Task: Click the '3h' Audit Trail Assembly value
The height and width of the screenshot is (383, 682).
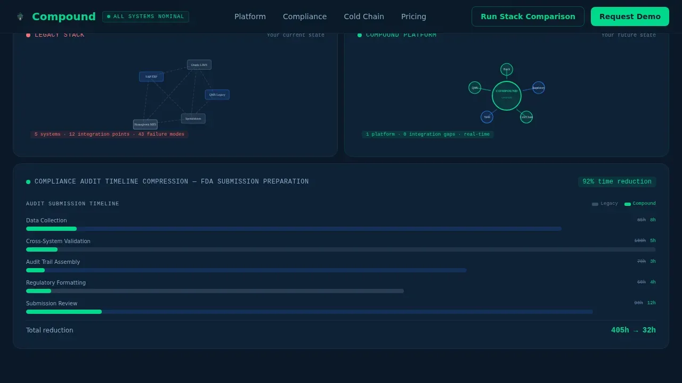Action: (x=653, y=262)
